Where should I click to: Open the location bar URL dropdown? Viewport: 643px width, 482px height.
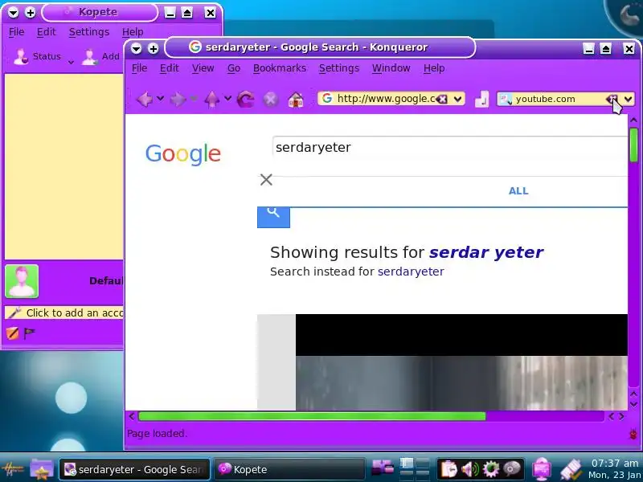[457, 99]
